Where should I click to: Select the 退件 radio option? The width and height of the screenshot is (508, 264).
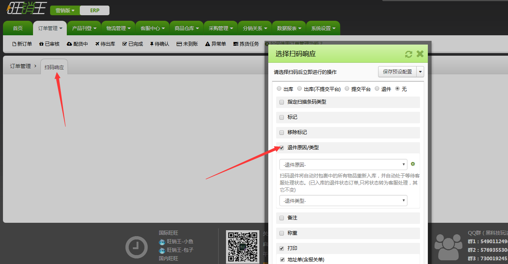click(x=377, y=89)
